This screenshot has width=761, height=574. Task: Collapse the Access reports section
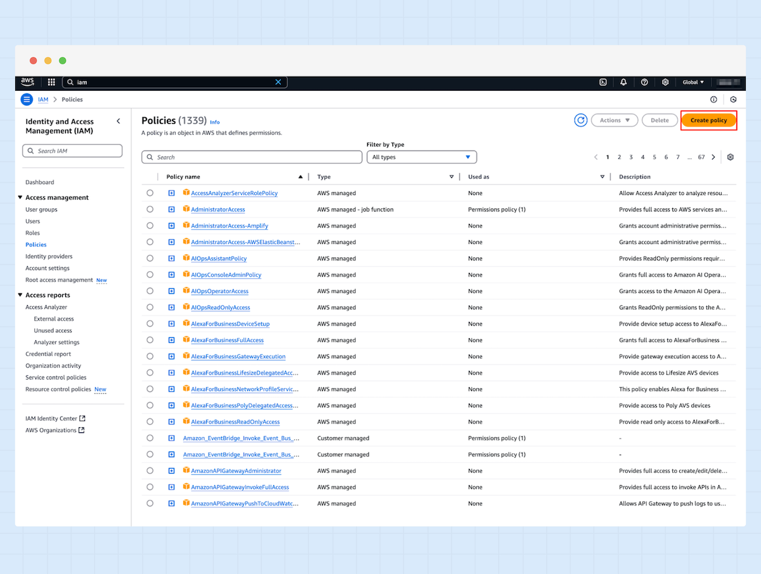pos(20,295)
